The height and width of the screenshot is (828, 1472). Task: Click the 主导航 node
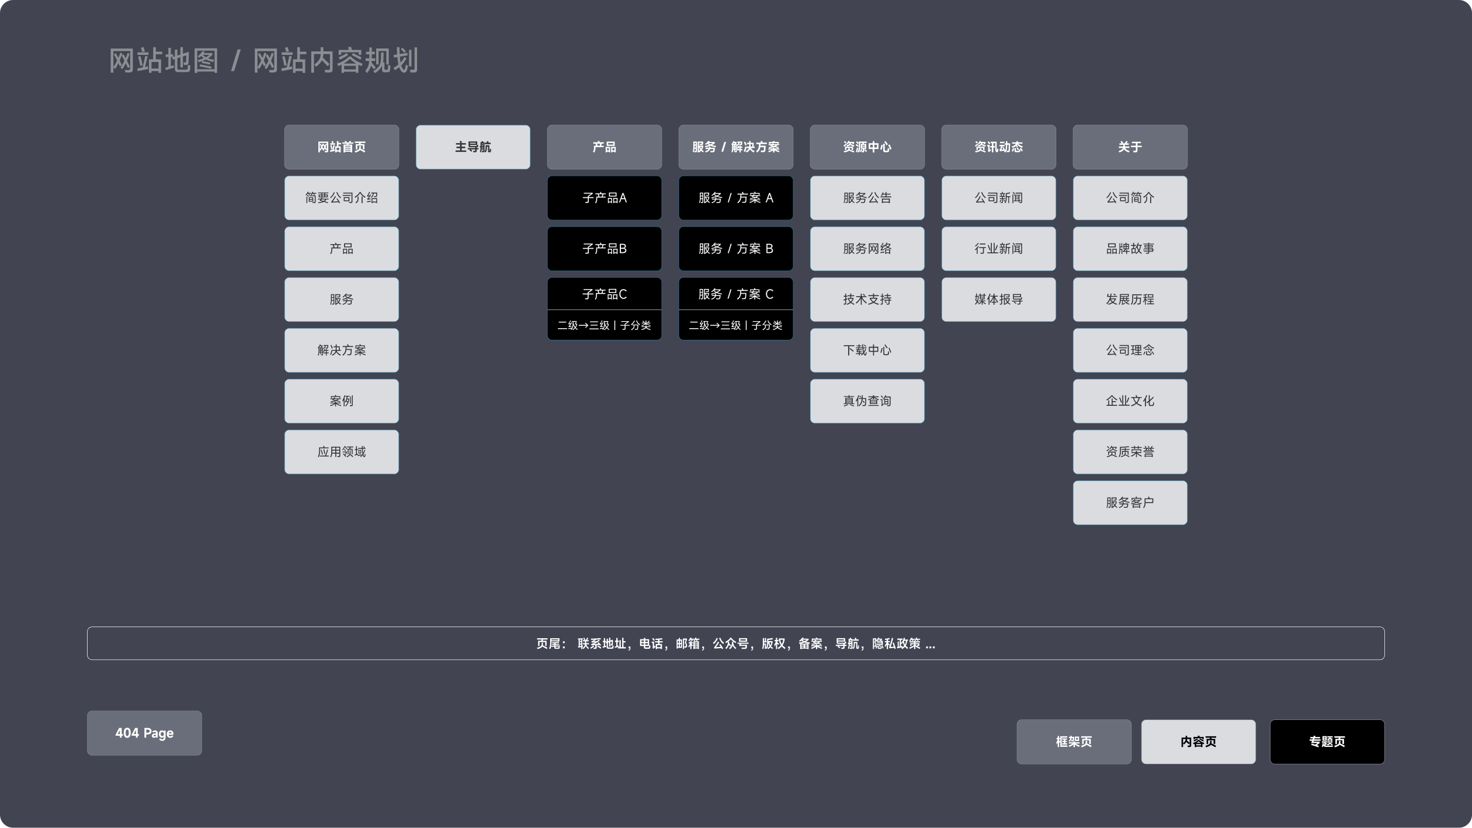(473, 147)
